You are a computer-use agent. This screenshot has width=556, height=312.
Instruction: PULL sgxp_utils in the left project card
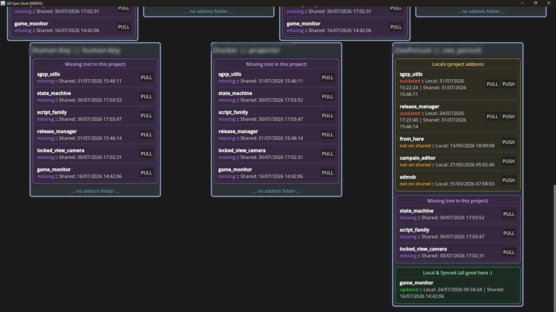(x=146, y=77)
